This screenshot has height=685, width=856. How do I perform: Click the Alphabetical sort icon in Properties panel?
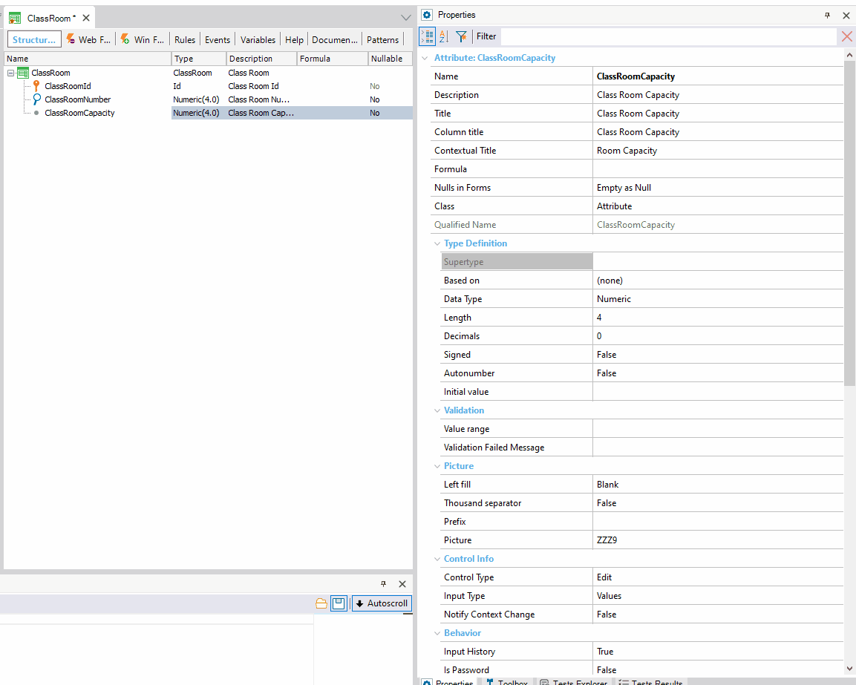coord(442,36)
